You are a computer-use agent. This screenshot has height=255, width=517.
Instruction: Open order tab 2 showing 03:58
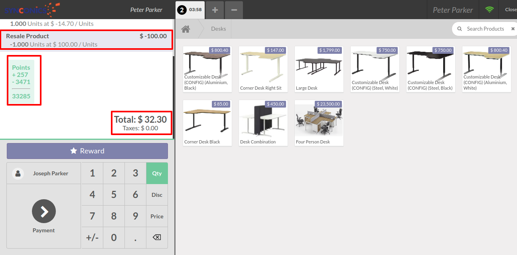(190, 10)
